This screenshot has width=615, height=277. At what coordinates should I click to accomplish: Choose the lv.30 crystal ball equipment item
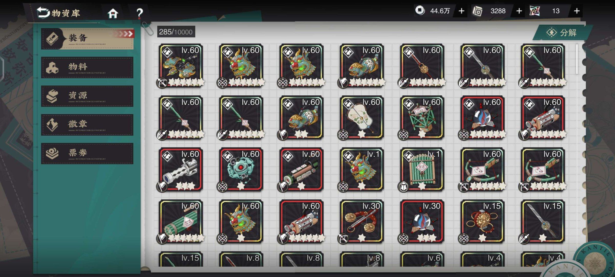coord(422,222)
